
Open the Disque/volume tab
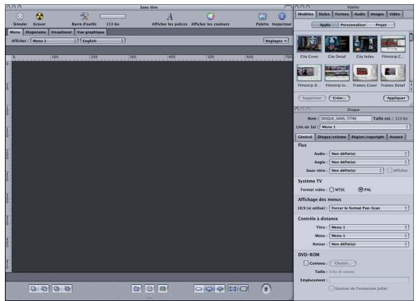point(332,137)
